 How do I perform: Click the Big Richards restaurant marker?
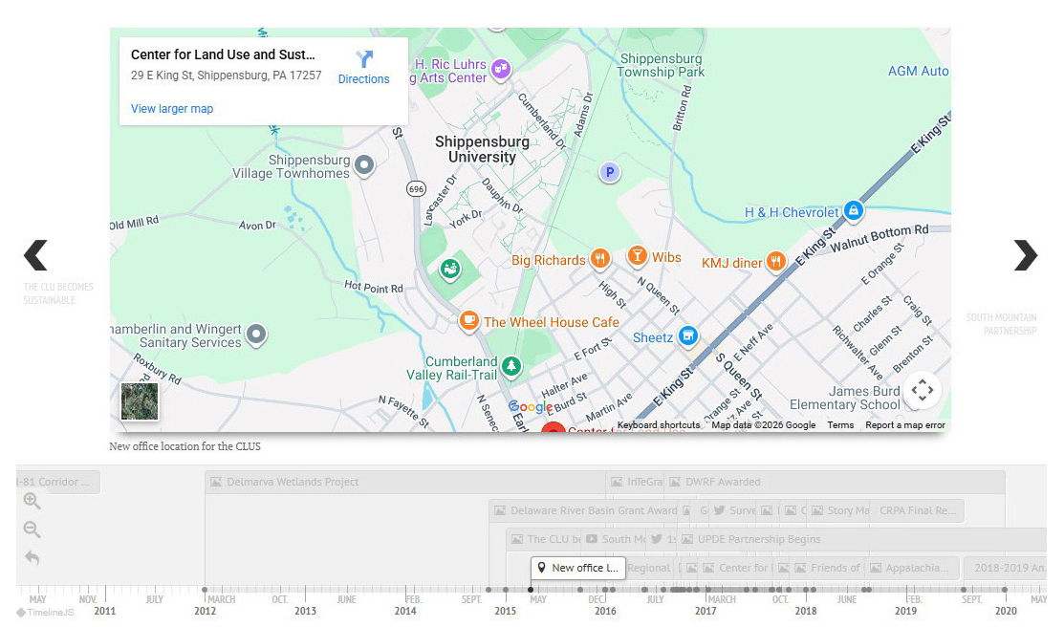pos(599,259)
